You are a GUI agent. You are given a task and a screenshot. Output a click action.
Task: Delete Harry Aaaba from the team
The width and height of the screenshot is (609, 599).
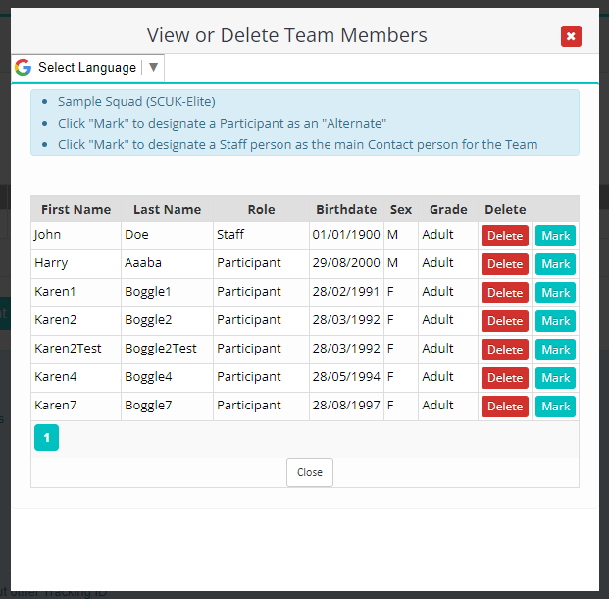(x=504, y=264)
